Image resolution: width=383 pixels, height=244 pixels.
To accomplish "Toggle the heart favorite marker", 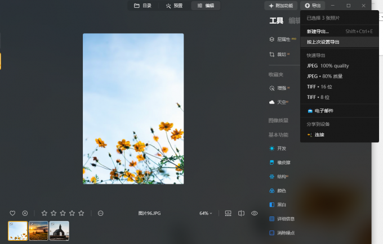I will [12, 213].
